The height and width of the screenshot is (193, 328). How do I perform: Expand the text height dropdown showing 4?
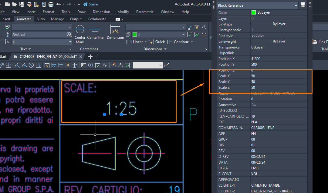coord(70,42)
